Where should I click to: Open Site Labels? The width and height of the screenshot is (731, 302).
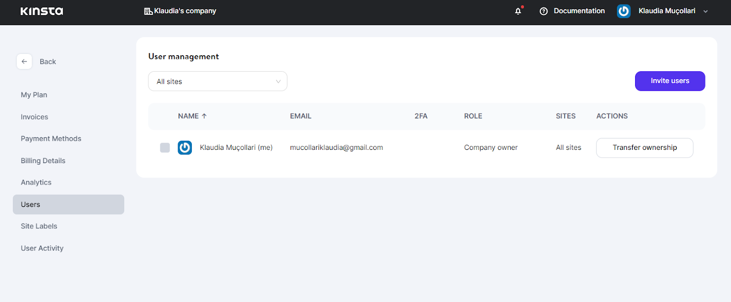[x=39, y=226]
